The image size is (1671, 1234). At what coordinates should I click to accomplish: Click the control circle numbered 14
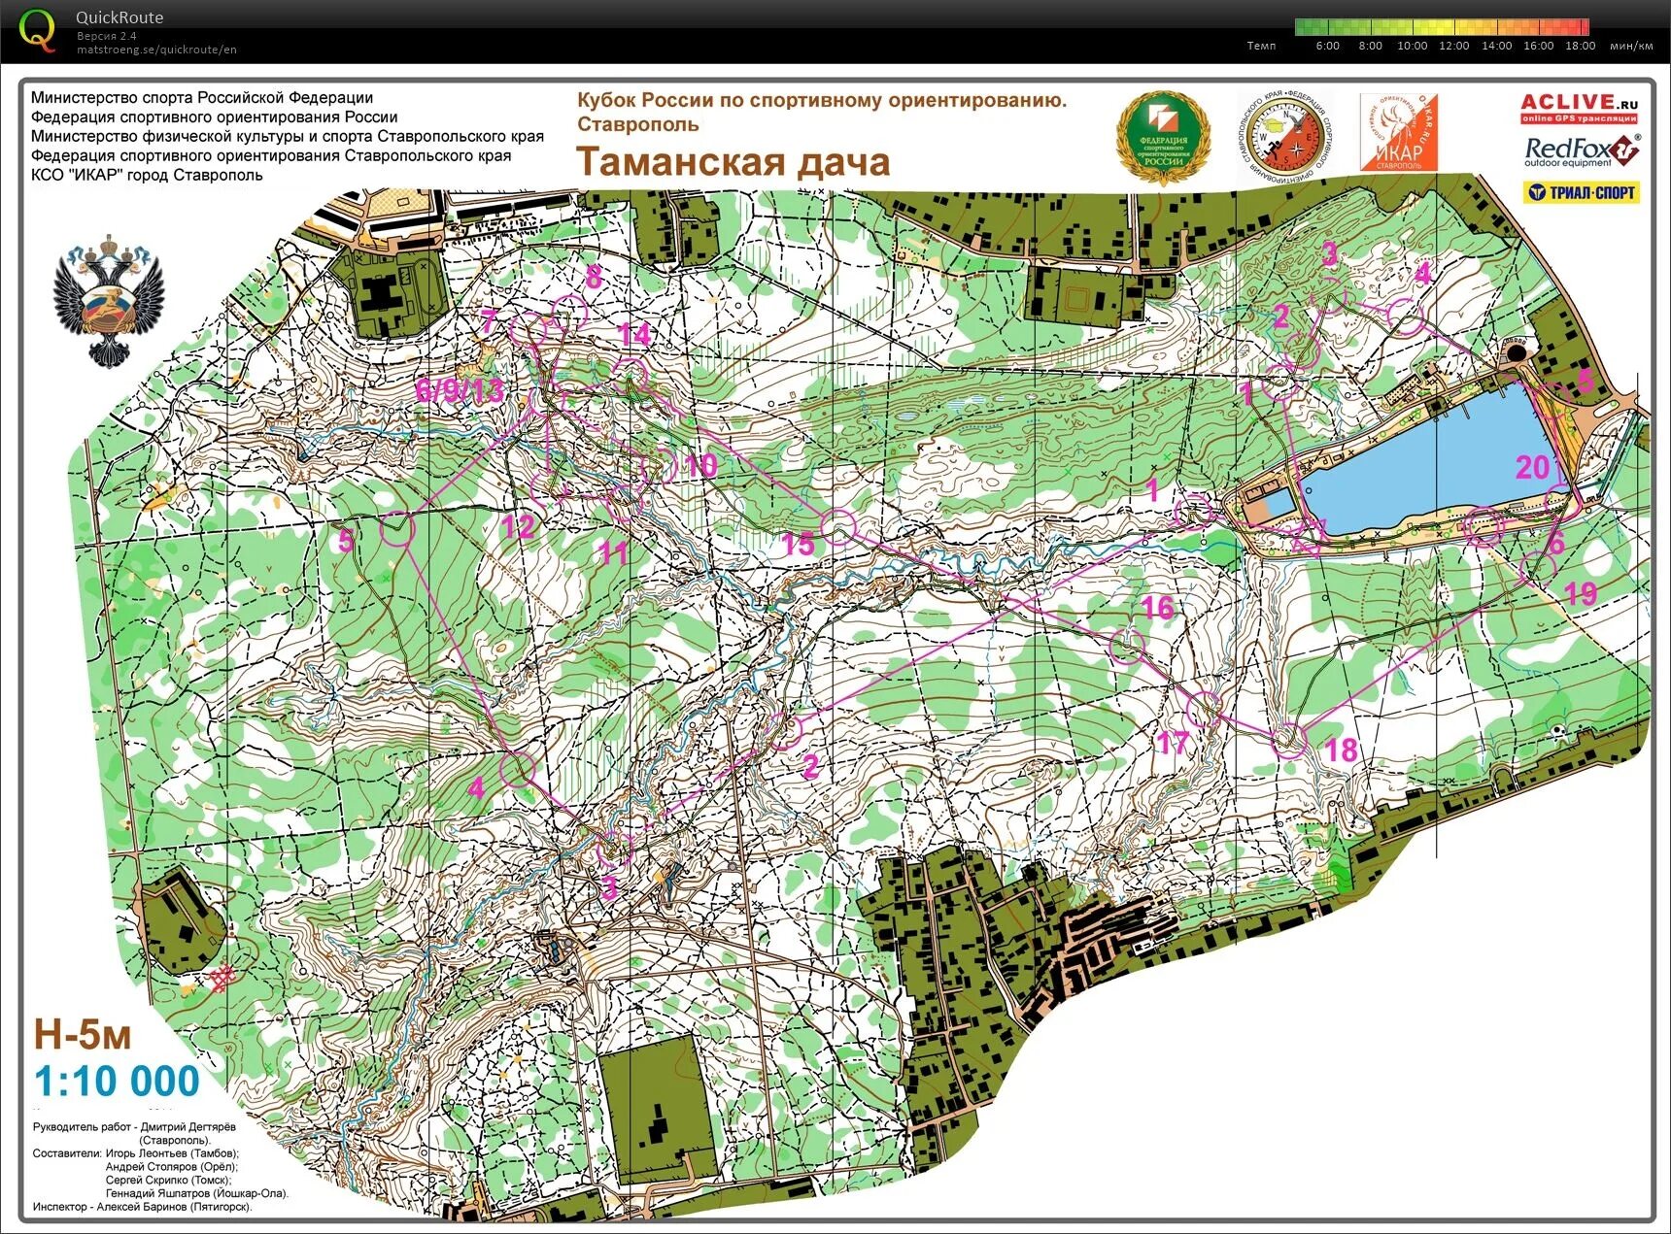631,374
